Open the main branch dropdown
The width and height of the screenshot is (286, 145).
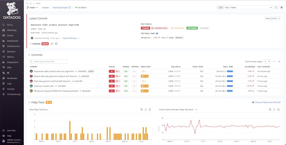32,8
